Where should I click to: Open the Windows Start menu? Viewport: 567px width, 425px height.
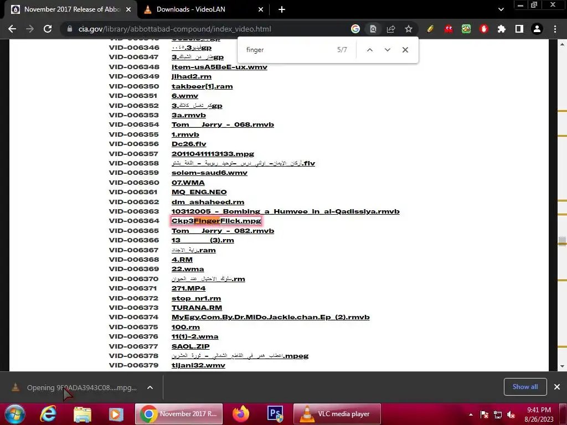pyautogui.click(x=15, y=414)
